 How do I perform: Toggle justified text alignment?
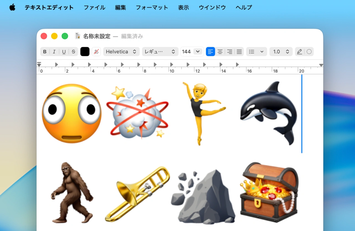239,52
